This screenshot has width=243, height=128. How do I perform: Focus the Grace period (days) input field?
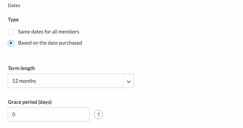(x=49, y=115)
